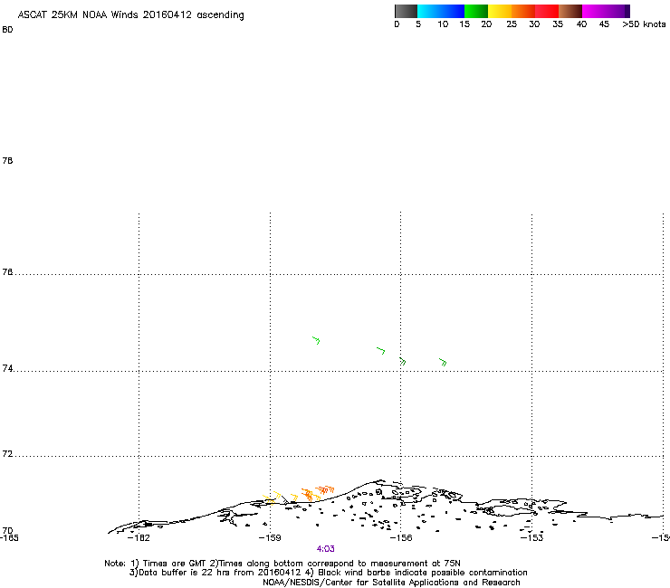
Task: Click the yellow wind barb left of -159 meridian
Action: point(269,499)
